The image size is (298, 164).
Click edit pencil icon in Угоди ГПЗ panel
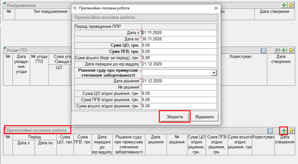coord(277,50)
